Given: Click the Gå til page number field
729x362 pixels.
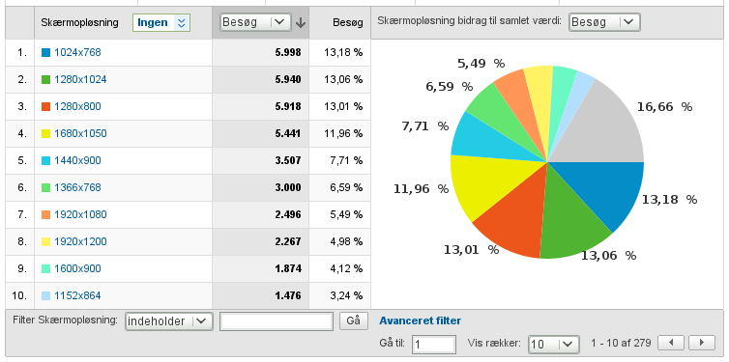Looking at the screenshot, I should pyautogui.click(x=434, y=345).
